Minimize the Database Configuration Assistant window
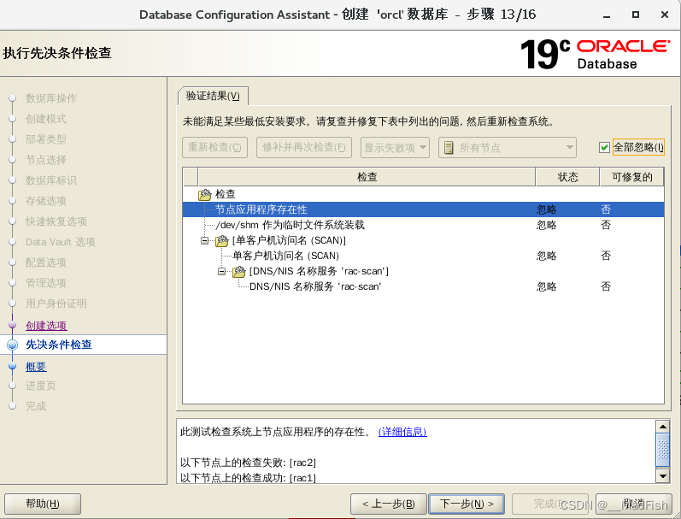The width and height of the screenshot is (681, 519). [x=607, y=15]
